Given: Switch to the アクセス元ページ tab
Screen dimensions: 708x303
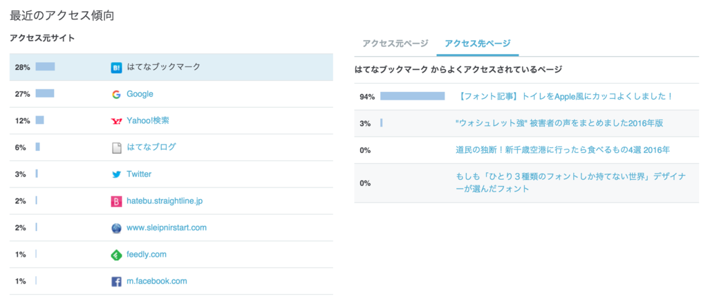Looking at the screenshot, I should (x=395, y=44).
